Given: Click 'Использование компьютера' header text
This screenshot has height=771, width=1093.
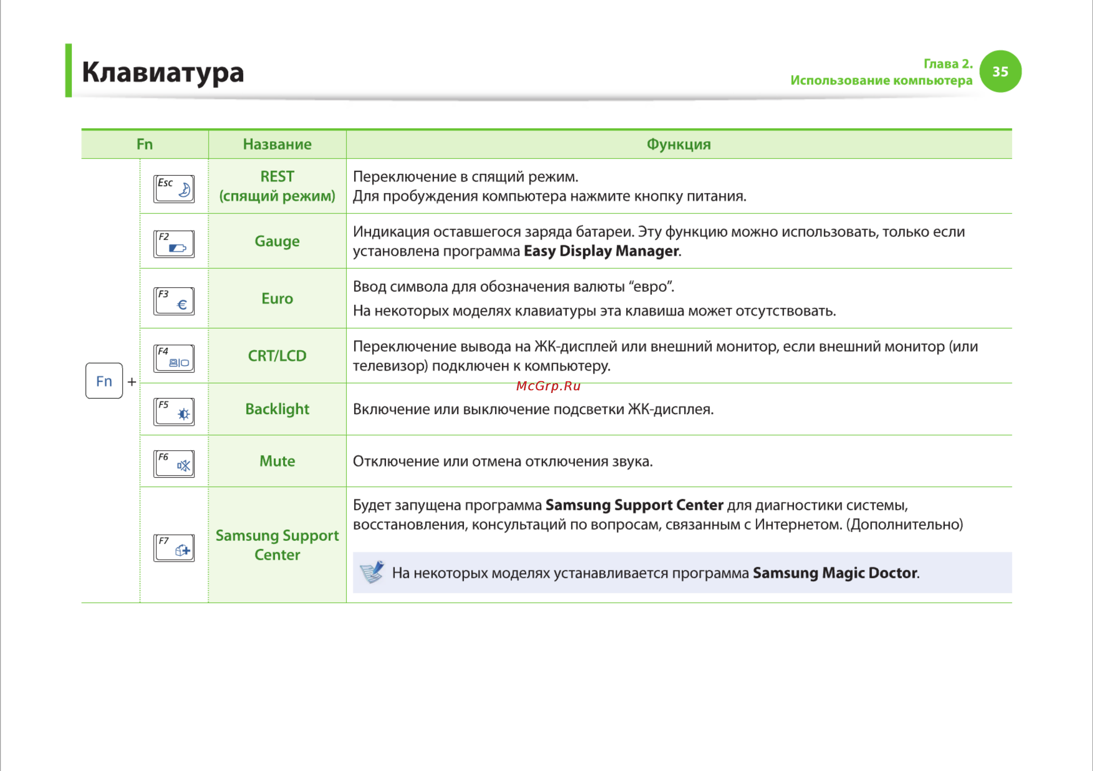Looking at the screenshot, I should pyautogui.click(x=881, y=80).
